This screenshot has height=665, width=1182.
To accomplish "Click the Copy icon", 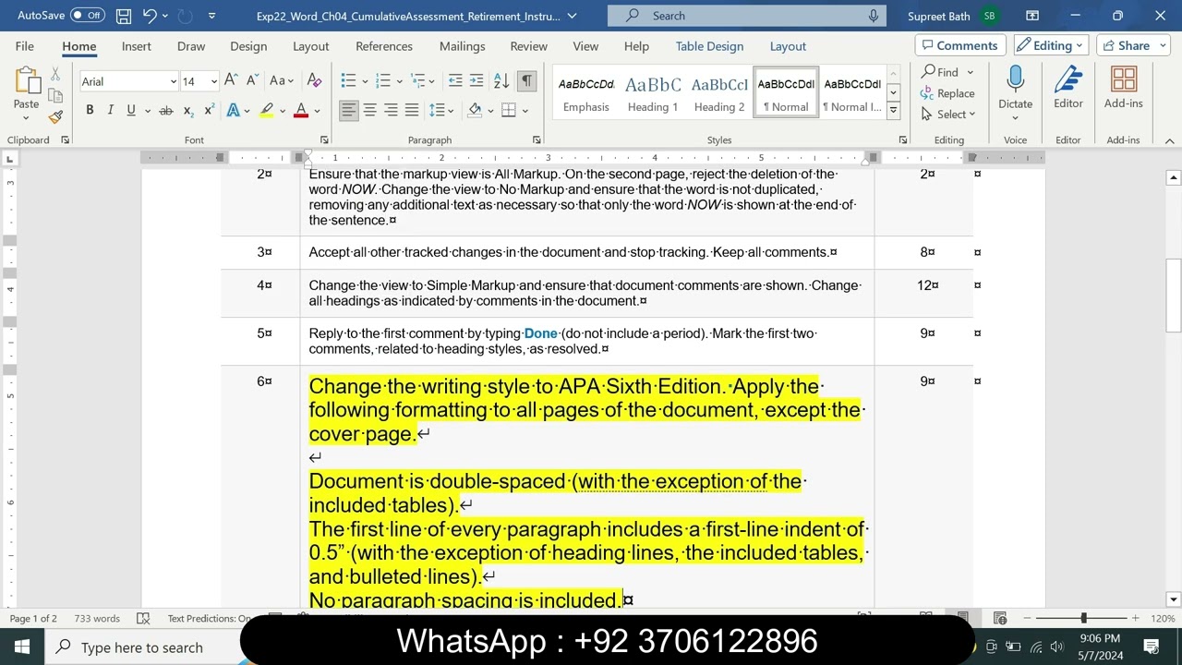I will tap(55, 95).
